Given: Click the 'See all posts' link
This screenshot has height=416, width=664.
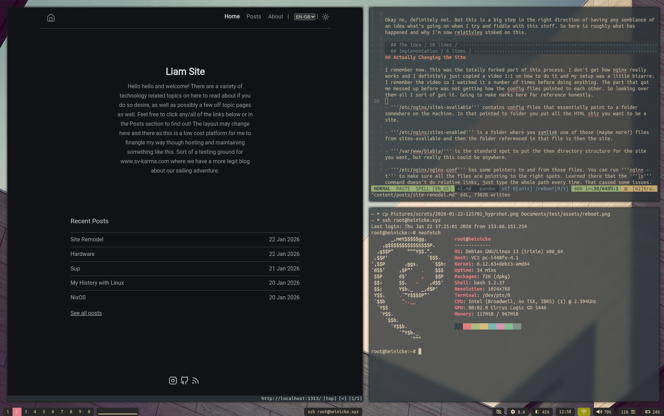Looking at the screenshot, I should (86, 313).
